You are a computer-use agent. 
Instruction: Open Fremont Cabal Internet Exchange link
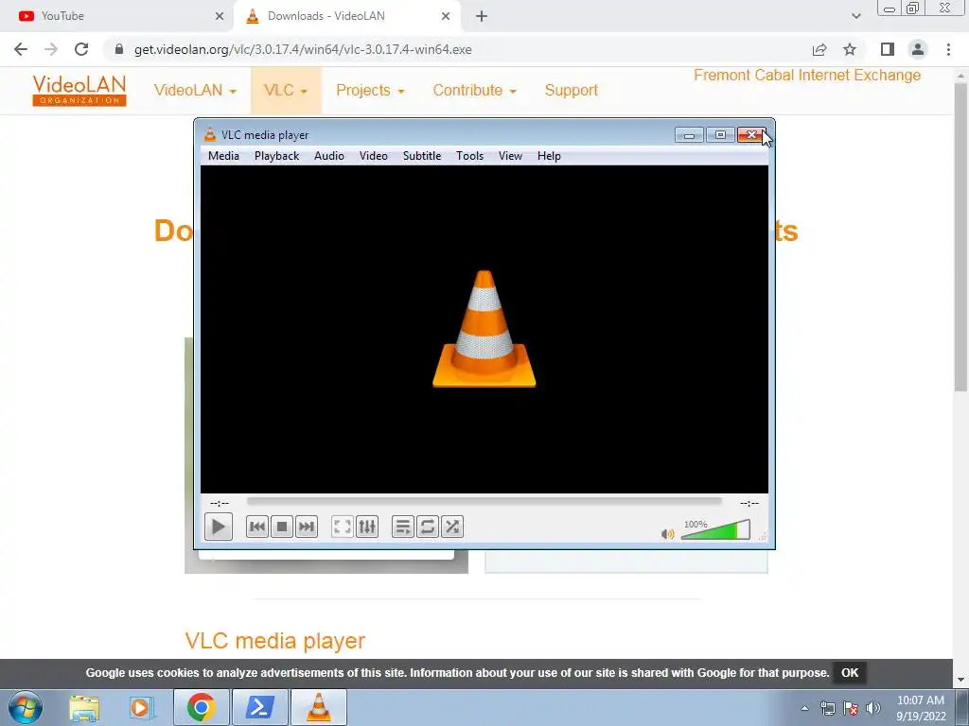point(807,76)
